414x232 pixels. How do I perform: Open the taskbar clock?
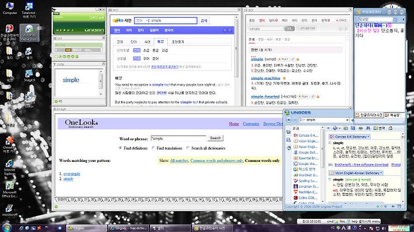click(x=398, y=228)
